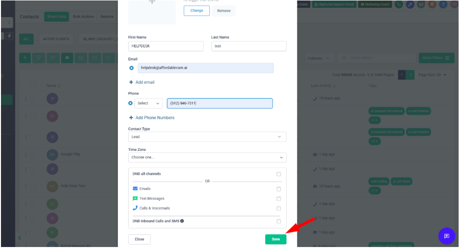Click into the First Name field
Image resolution: width=459 pixels, height=248 pixels.
point(165,46)
